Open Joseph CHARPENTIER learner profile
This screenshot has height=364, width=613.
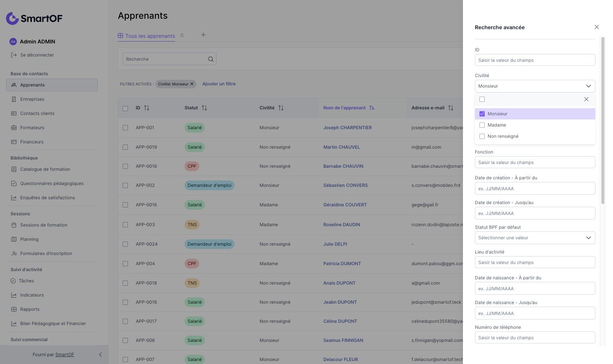click(x=347, y=128)
